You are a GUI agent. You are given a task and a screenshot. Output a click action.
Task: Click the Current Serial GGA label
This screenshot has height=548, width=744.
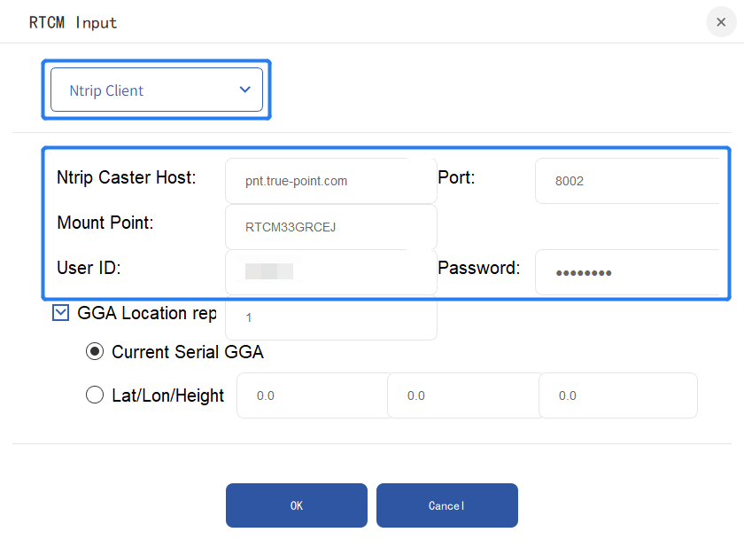tap(187, 352)
